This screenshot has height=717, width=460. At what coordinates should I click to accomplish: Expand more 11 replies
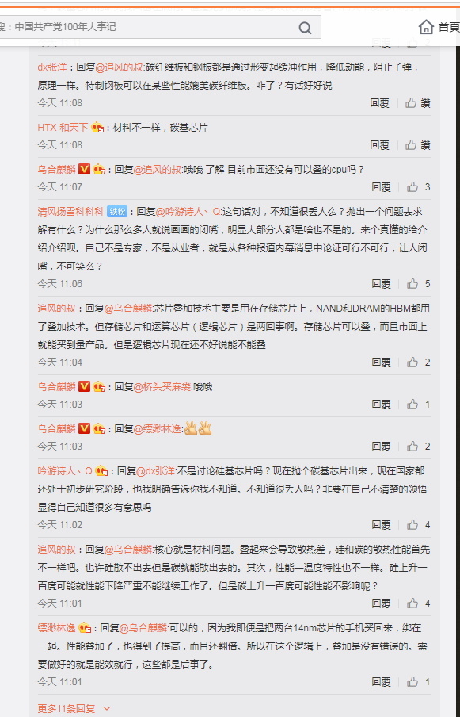(67, 709)
